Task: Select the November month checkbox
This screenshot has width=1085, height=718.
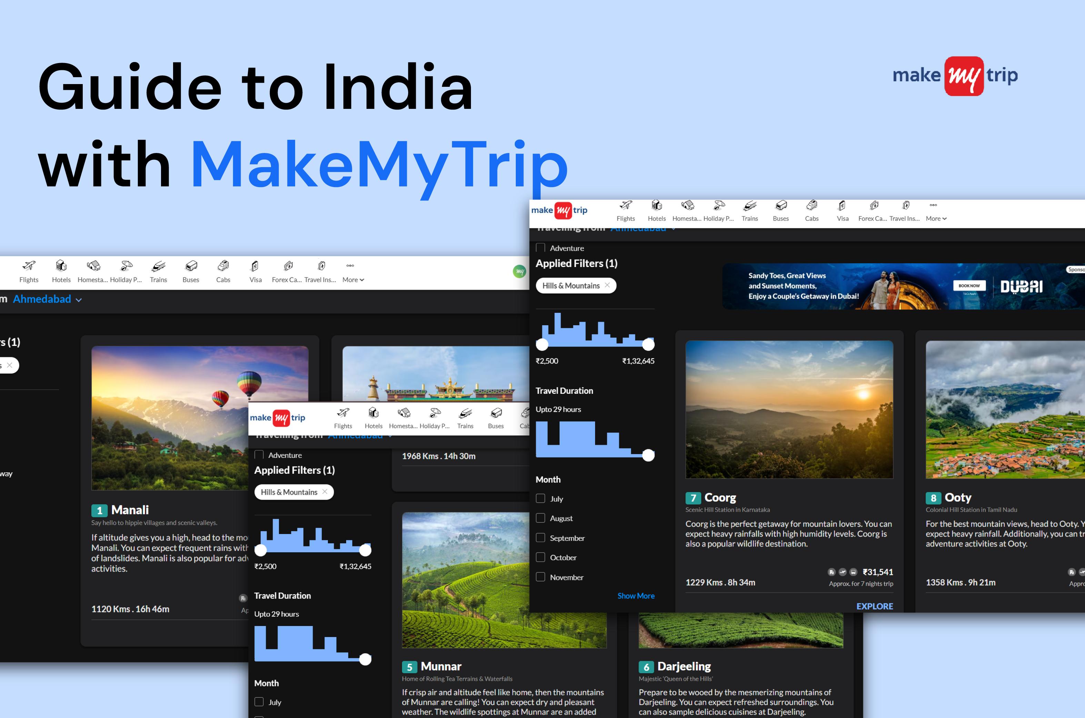Action: point(541,577)
